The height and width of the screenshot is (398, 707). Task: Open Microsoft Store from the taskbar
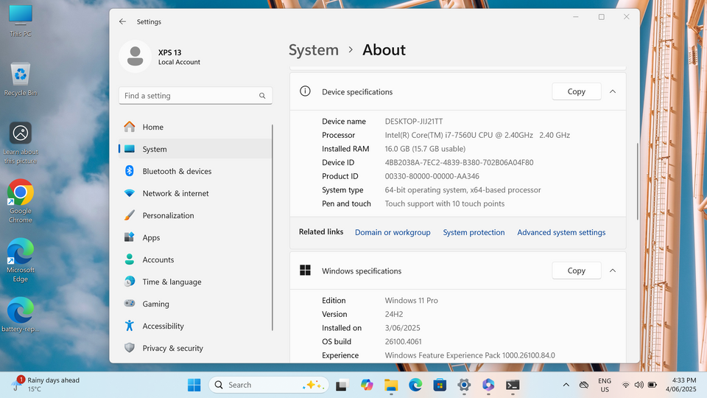(440, 385)
